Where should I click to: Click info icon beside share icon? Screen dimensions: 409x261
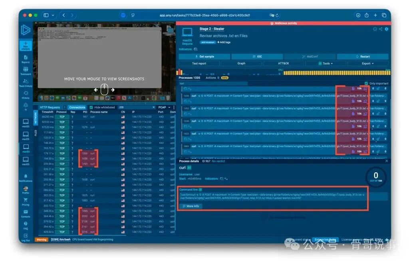click(x=375, y=29)
